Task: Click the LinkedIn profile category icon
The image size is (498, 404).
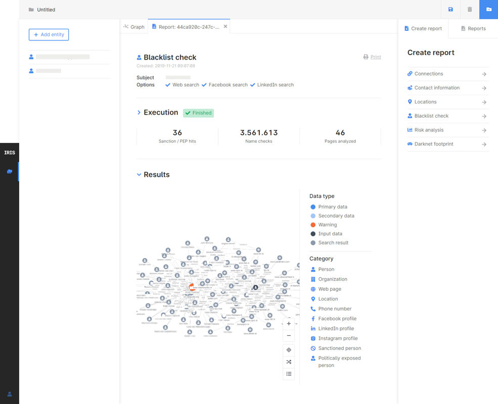Action: [x=313, y=329]
